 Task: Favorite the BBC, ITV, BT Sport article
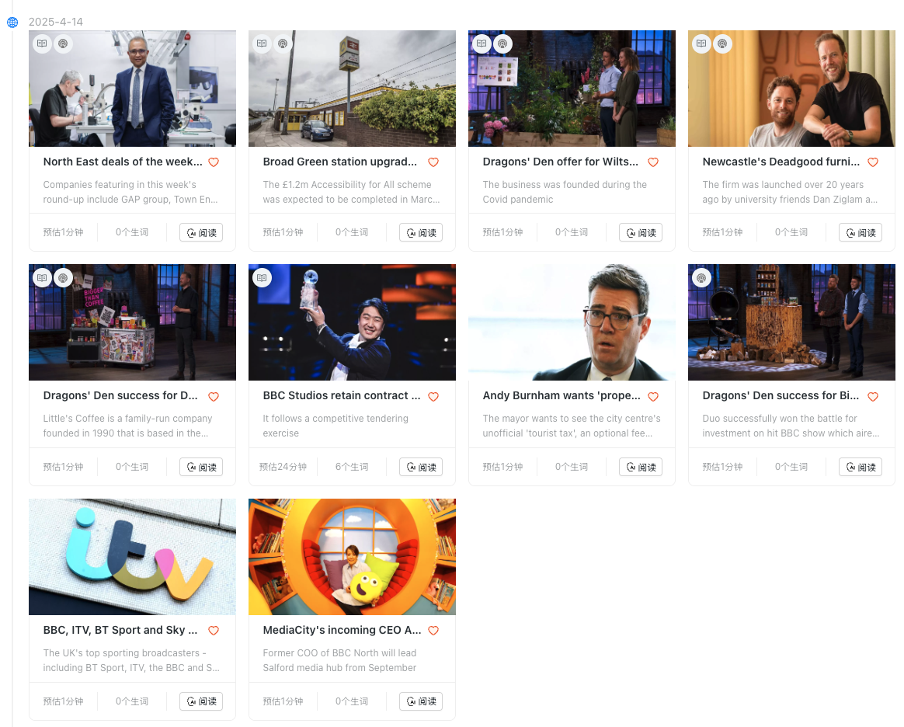pyautogui.click(x=214, y=631)
